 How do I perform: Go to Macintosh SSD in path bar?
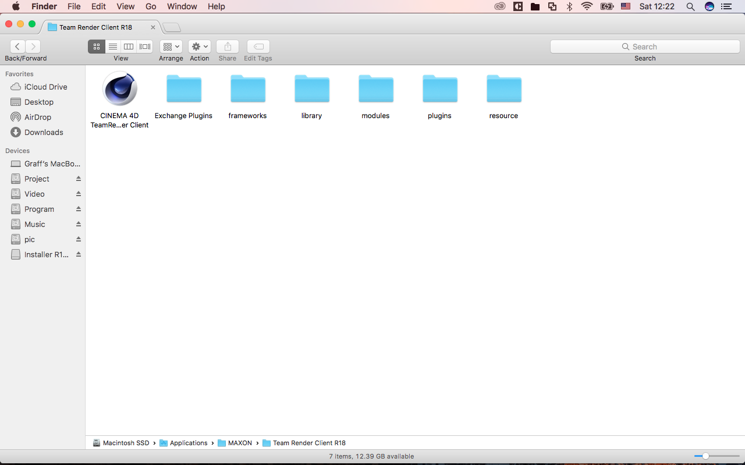point(121,443)
